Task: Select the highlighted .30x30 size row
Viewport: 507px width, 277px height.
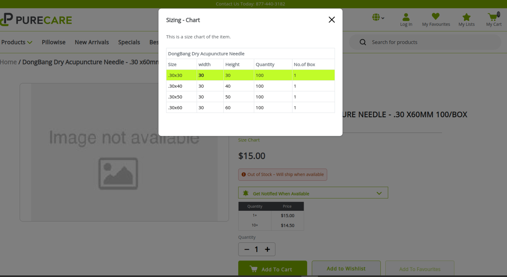Action: [x=250, y=75]
